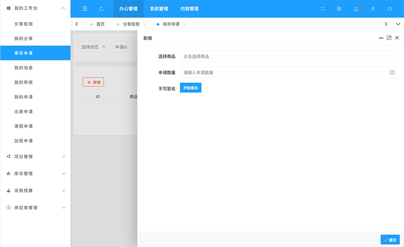
Task: Select 库存申请 in sidebar
Action: (x=35, y=53)
